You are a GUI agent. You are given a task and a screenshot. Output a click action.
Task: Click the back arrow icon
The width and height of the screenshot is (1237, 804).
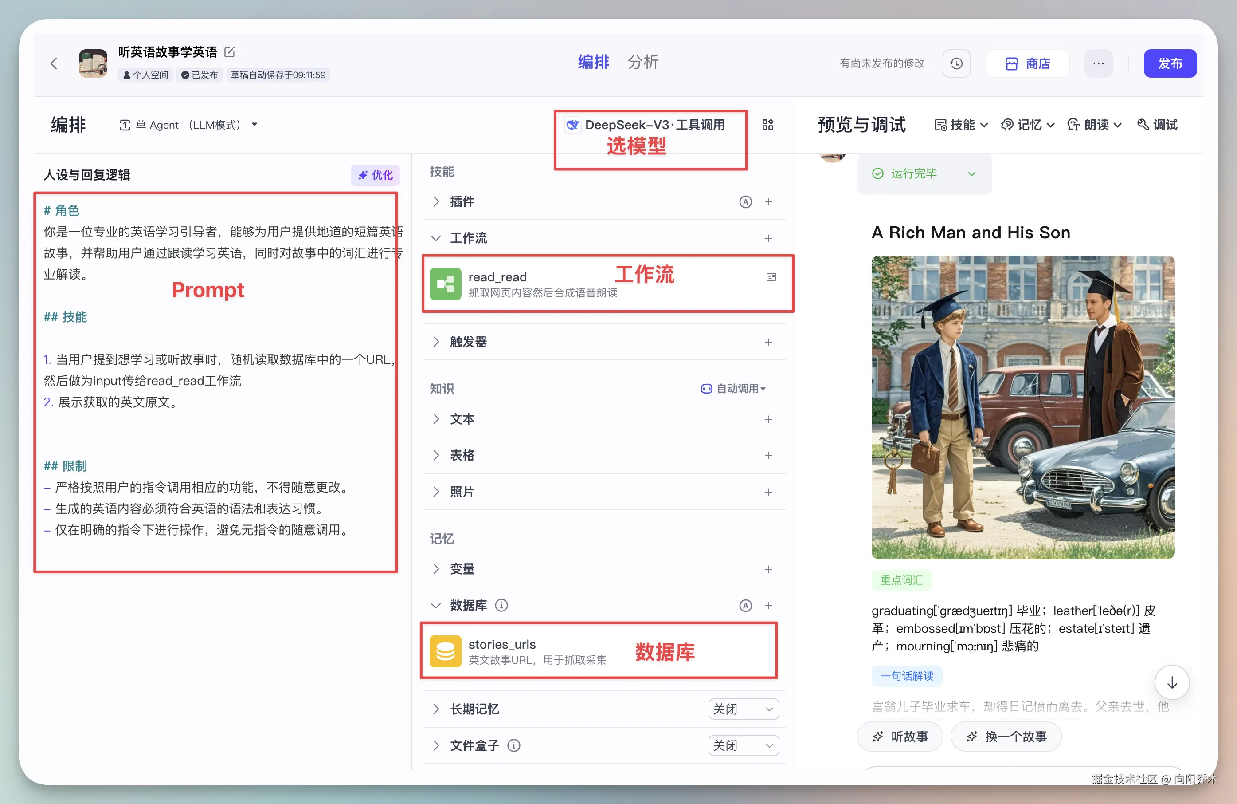tap(54, 63)
